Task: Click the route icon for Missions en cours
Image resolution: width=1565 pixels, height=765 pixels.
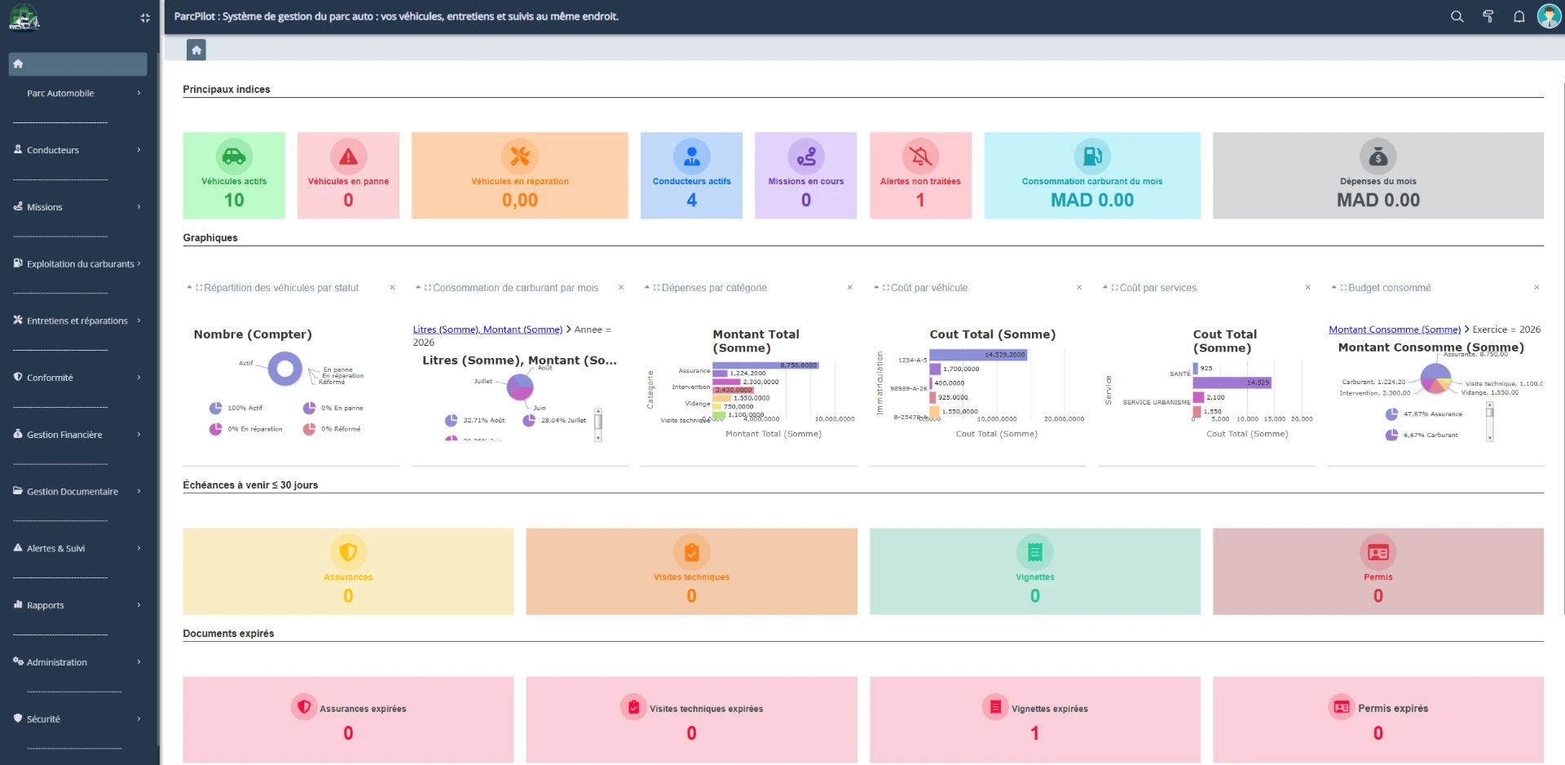Action: click(x=806, y=156)
